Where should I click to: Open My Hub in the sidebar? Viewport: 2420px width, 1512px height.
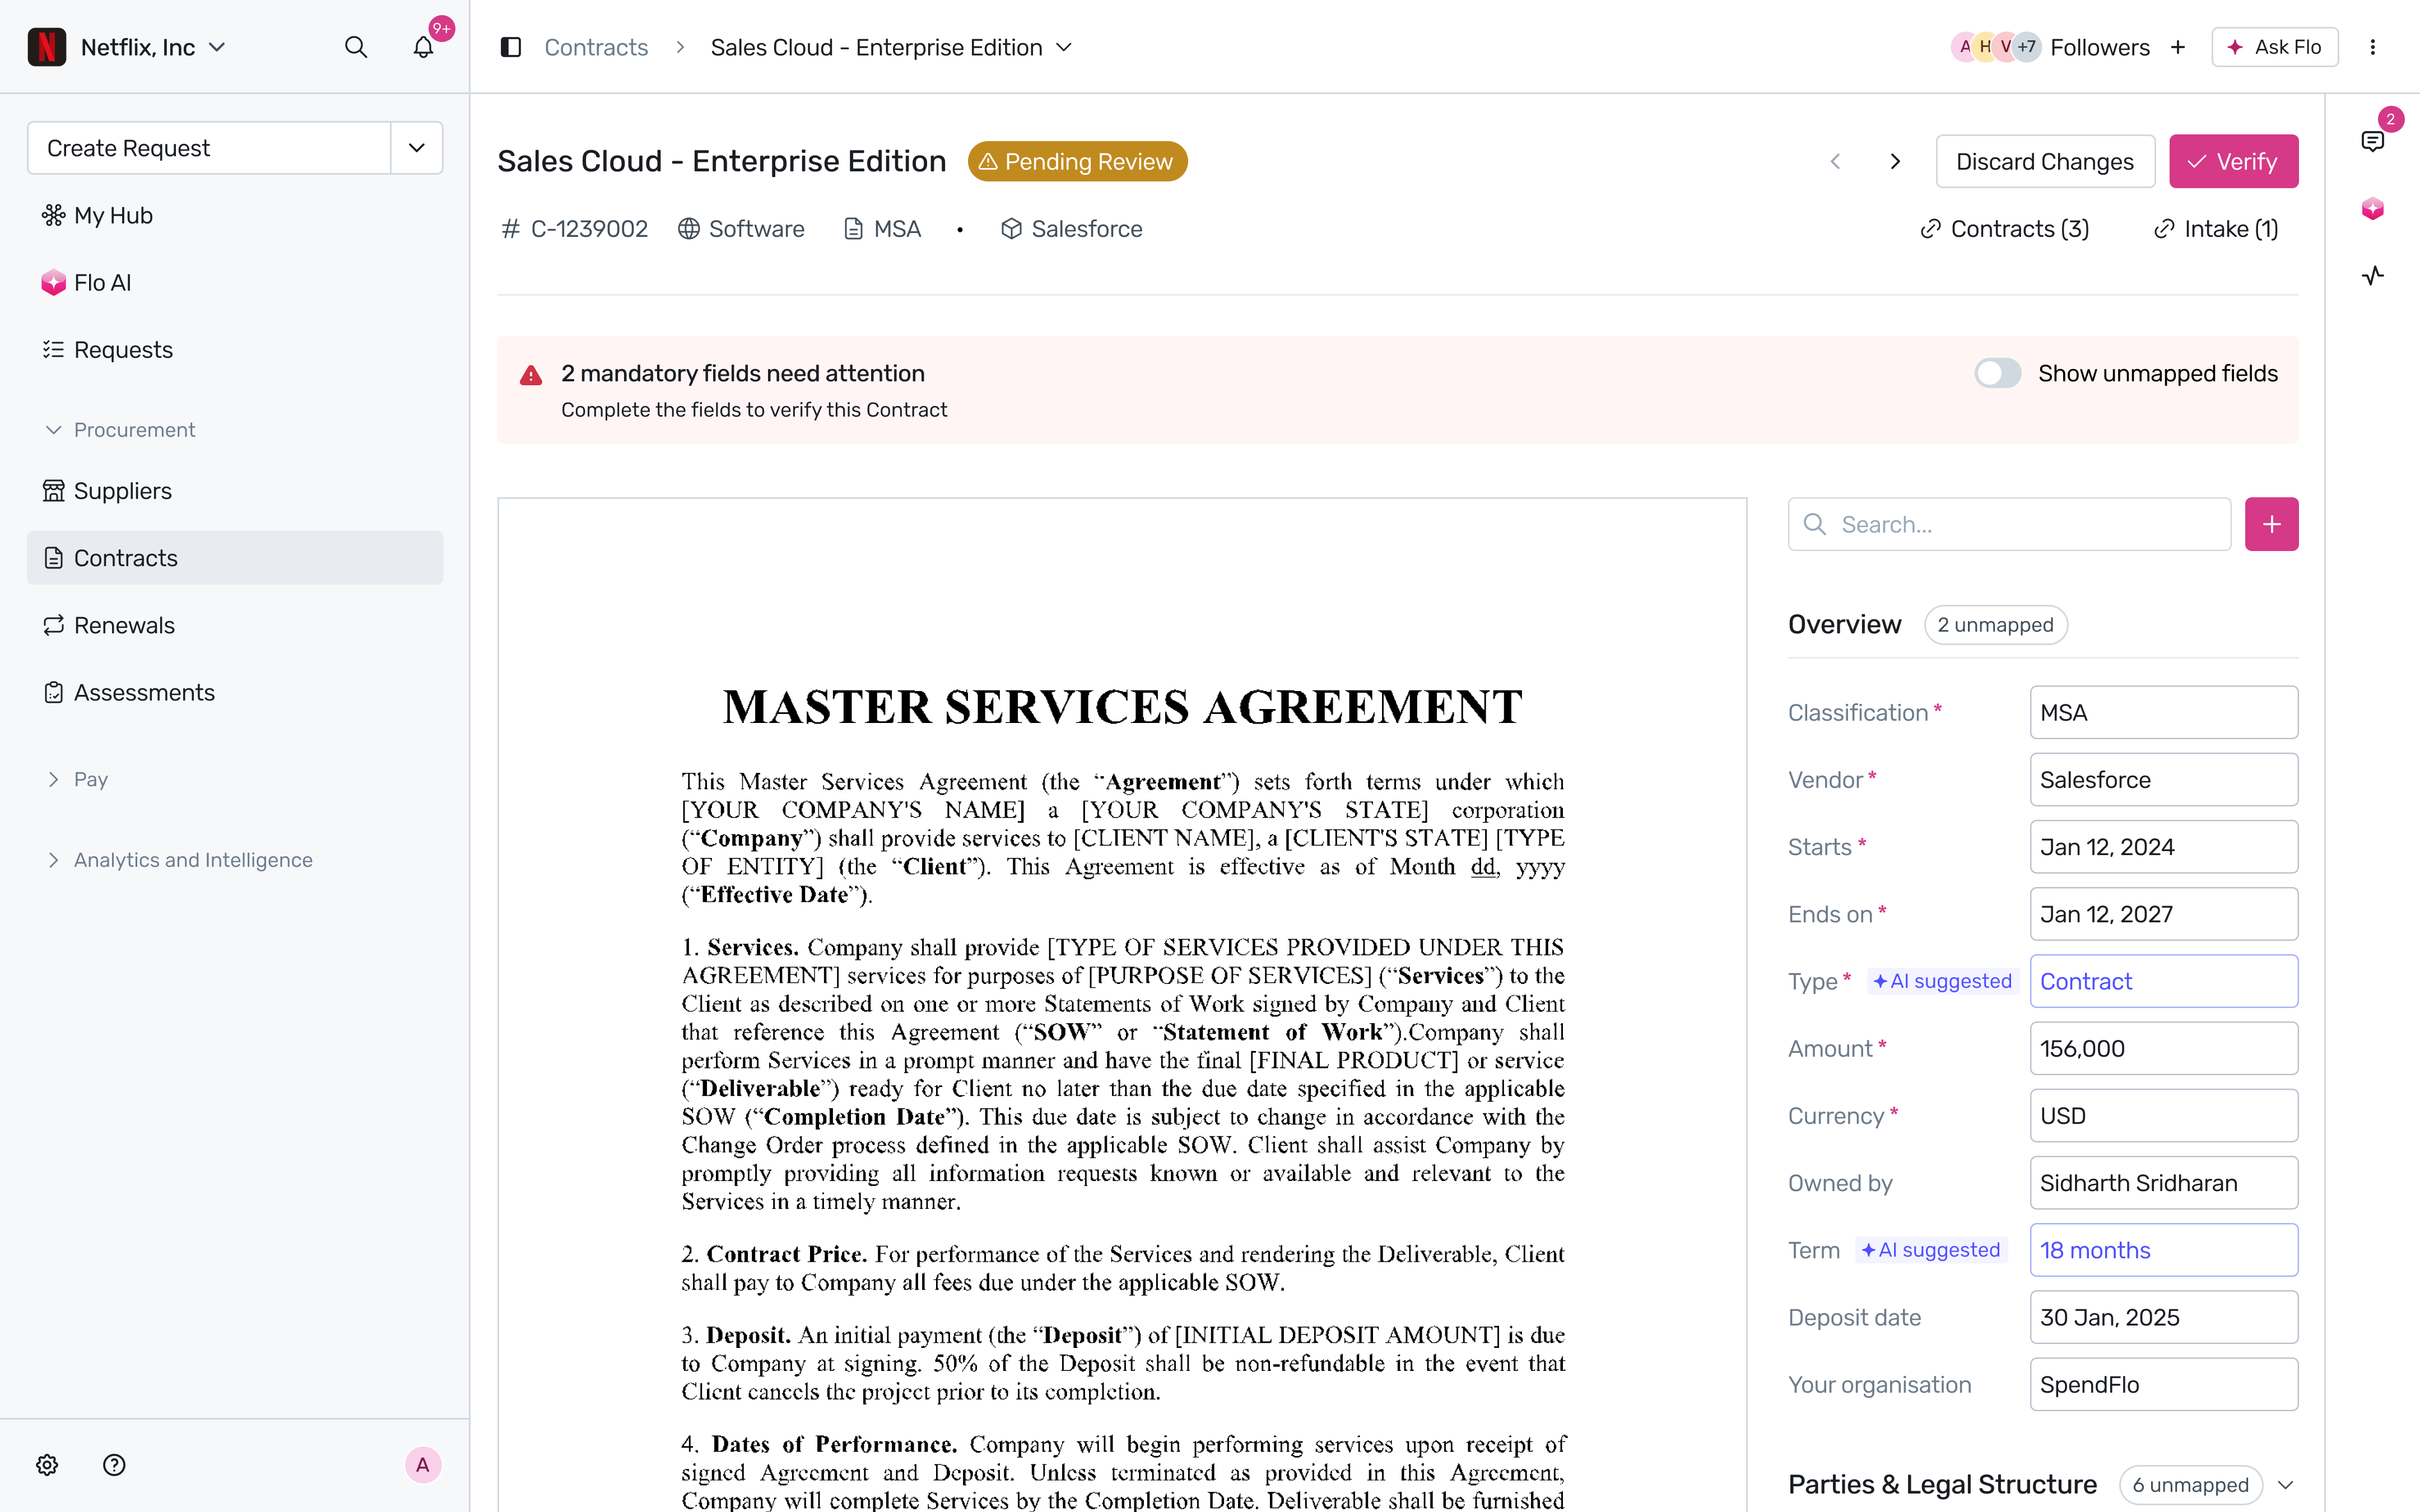coord(235,215)
